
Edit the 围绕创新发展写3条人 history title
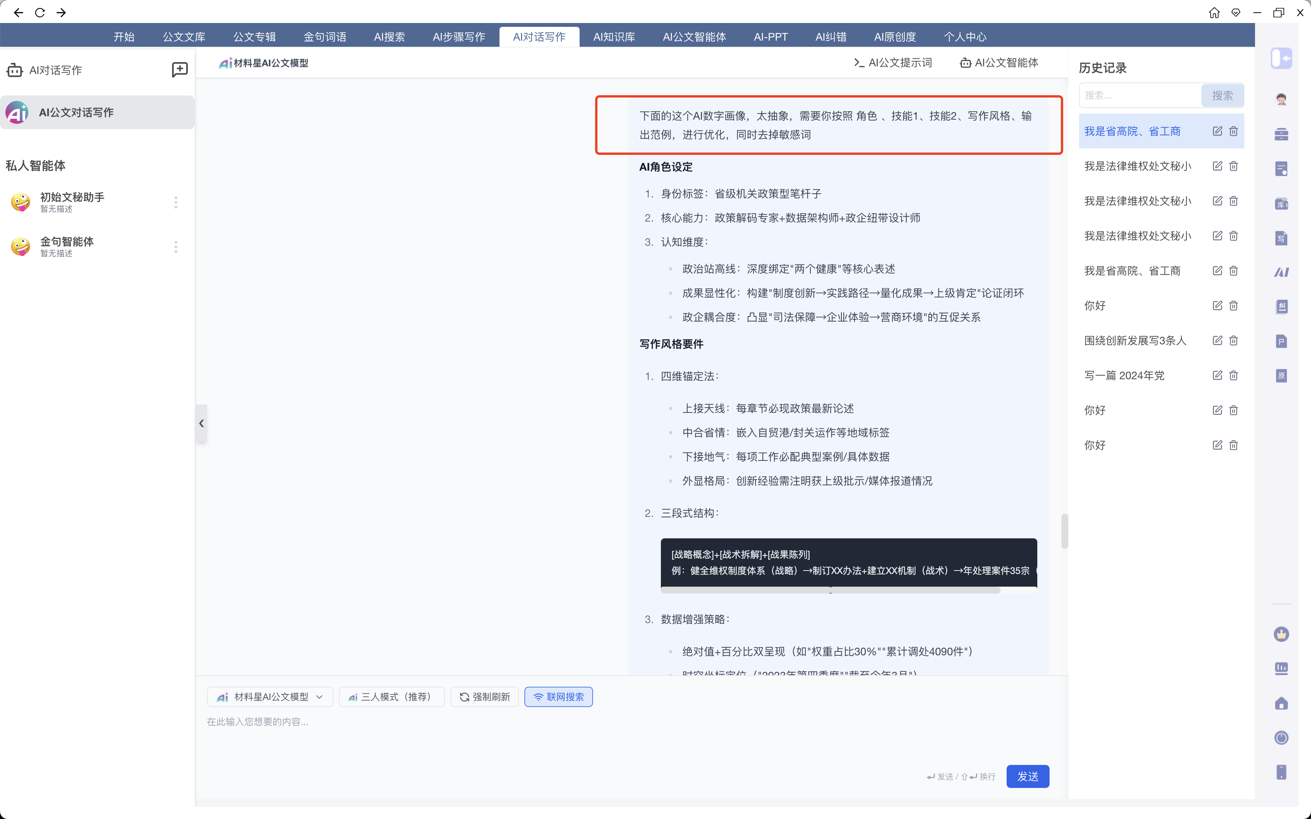(1217, 340)
